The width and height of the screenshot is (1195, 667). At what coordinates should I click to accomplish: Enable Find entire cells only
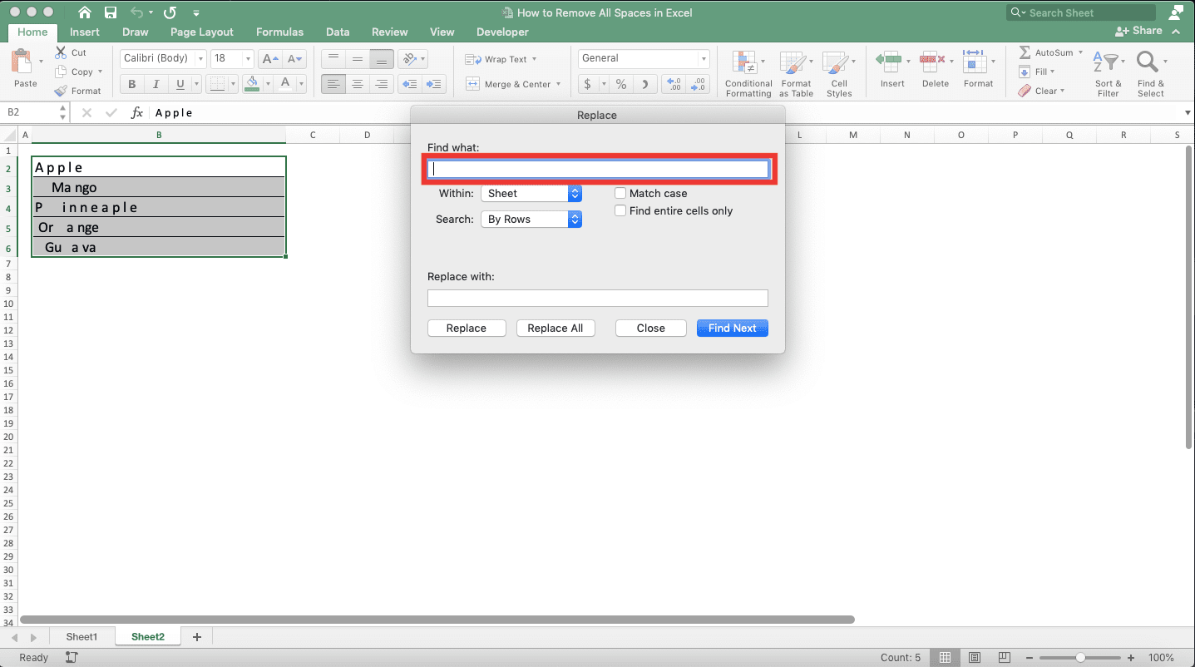pyautogui.click(x=620, y=210)
